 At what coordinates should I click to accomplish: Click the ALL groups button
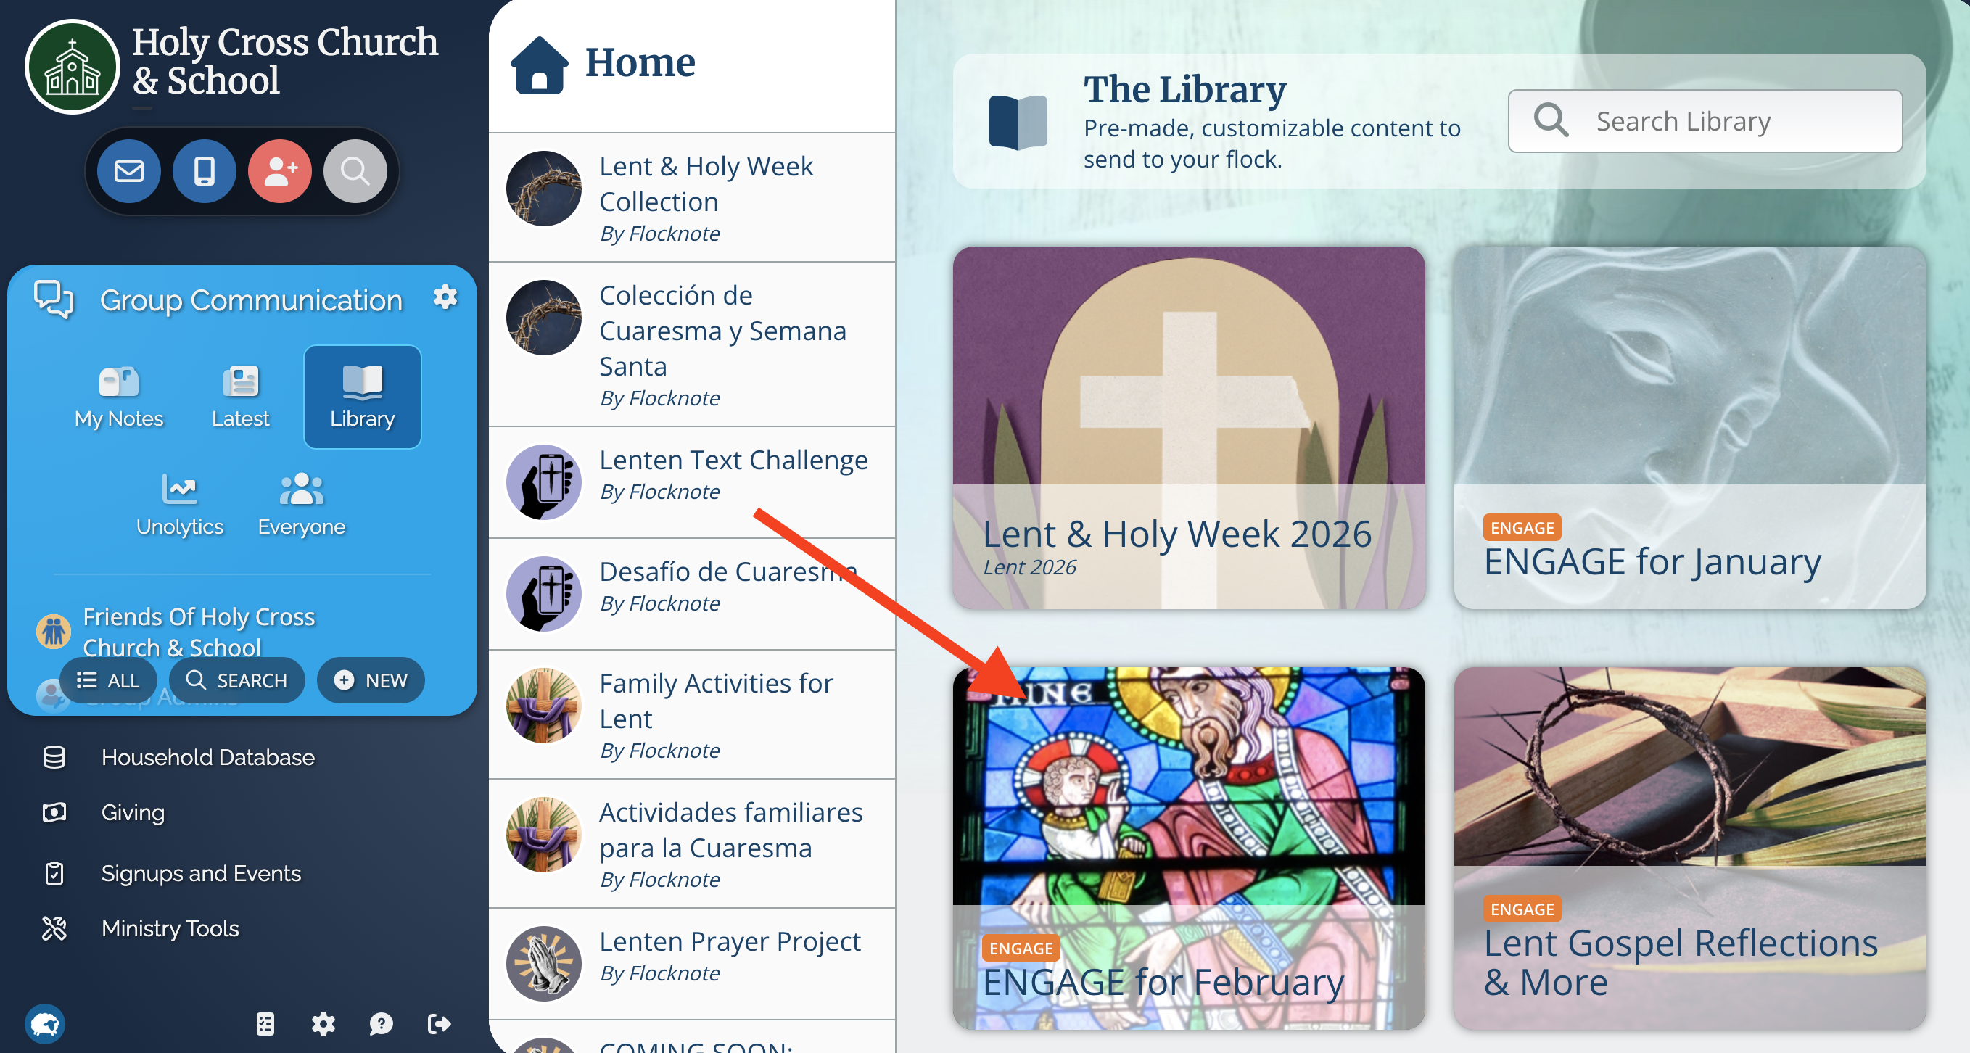[108, 680]
